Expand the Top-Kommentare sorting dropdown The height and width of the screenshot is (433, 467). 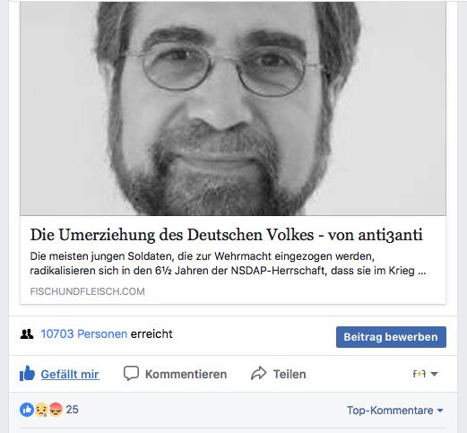pos(394,411)
